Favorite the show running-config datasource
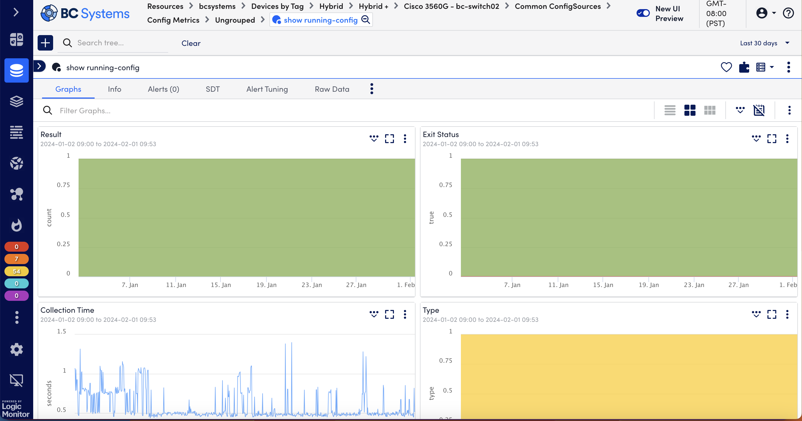Image resolution: width=802 pixels, height=421 pixels. click(x=726, y=67)
